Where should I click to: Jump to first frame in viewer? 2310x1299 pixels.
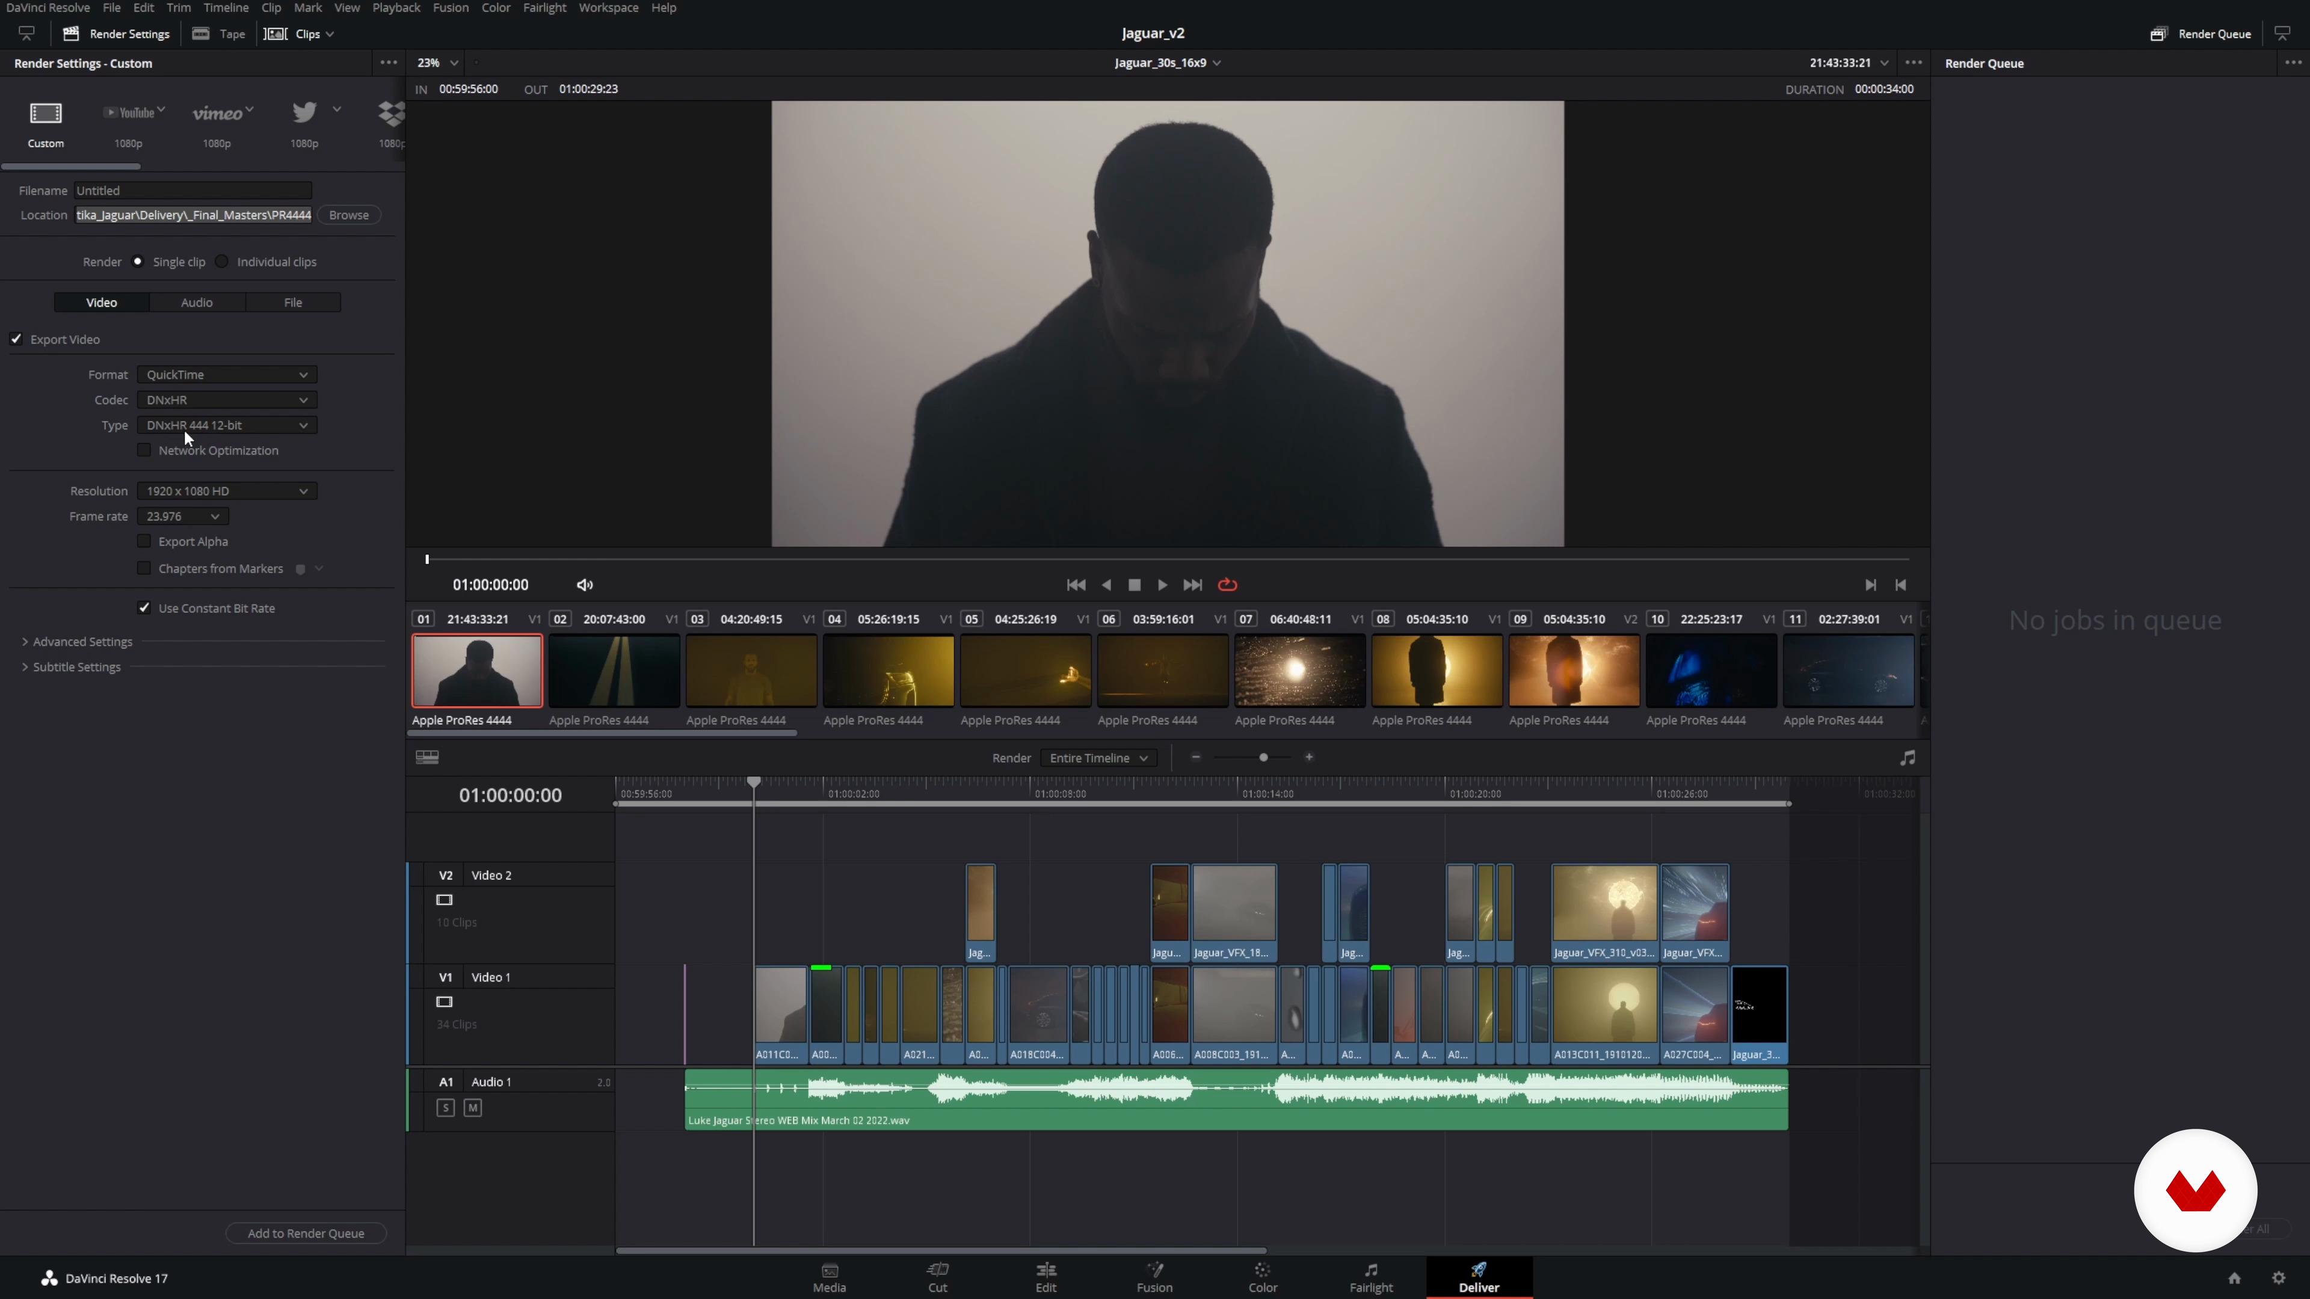tap(1076, 585)
